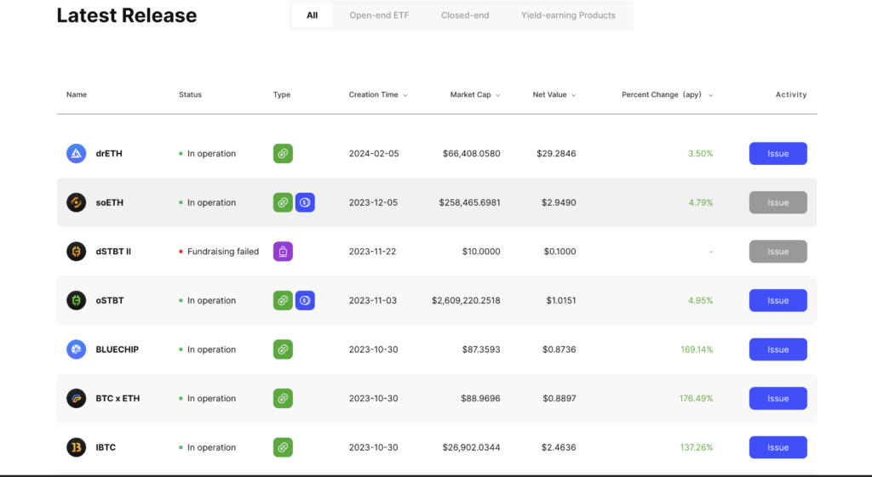Click the 169.14% percent change value

coord(697,349)
